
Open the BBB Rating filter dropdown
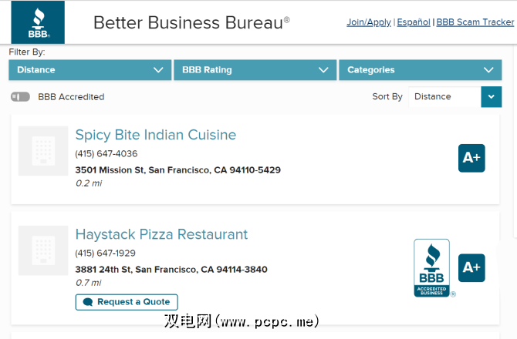coord(255,70)
